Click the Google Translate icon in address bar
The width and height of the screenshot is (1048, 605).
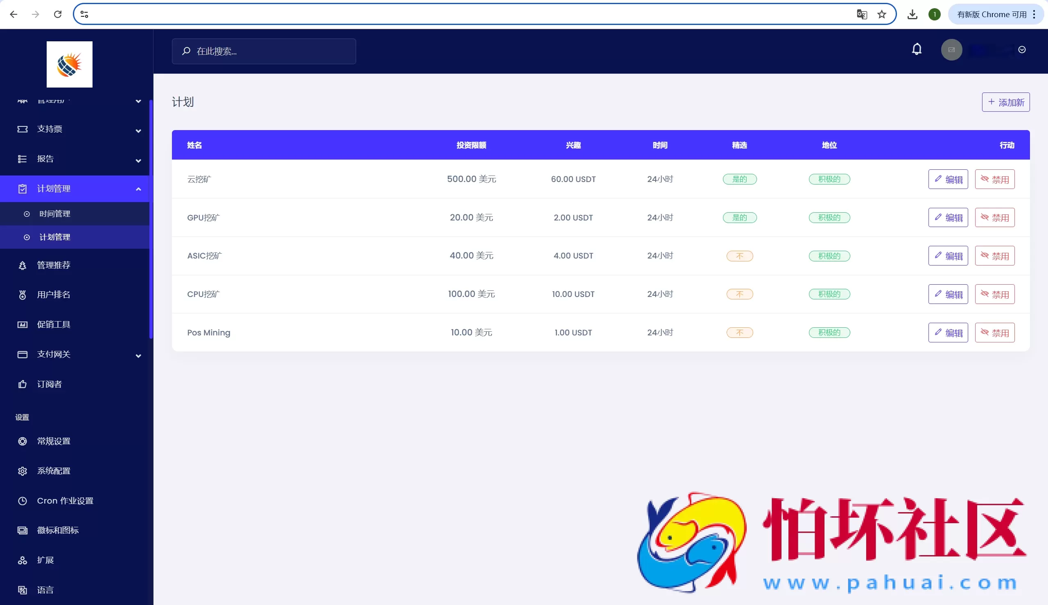pyautogui.click(x=861, y=15)
